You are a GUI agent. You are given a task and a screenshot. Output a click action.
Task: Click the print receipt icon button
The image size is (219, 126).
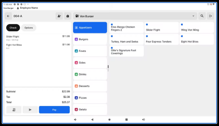14,110
